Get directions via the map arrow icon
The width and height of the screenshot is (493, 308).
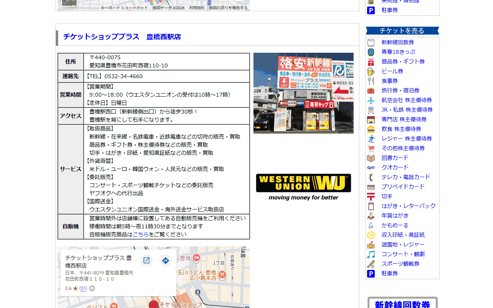coord(166,261)
